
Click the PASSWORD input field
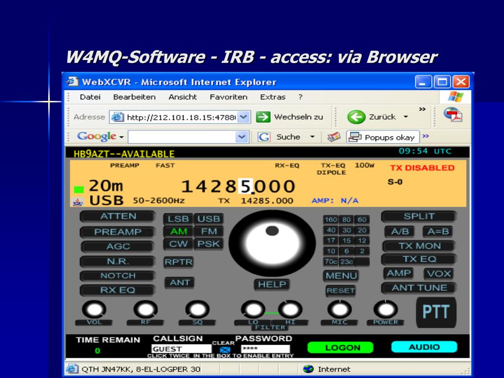tap(265, 349)
